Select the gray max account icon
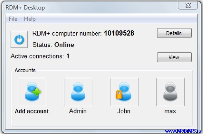Viewport: 203px width, 134px height. click(170, 92)
